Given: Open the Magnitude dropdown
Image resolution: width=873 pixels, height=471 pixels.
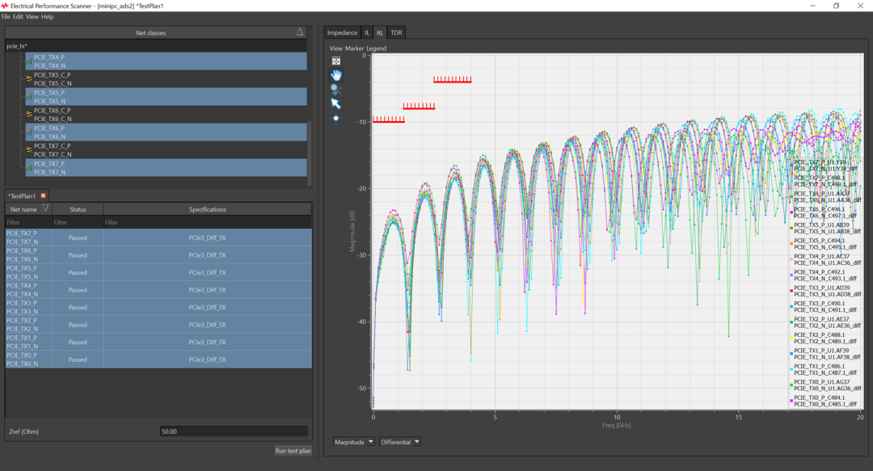Looking at the screenshot, I should point(353,442).
